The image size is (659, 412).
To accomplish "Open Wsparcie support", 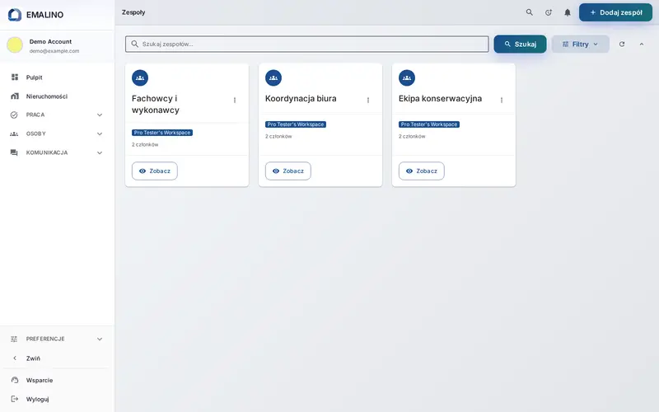I will (57, 380).
